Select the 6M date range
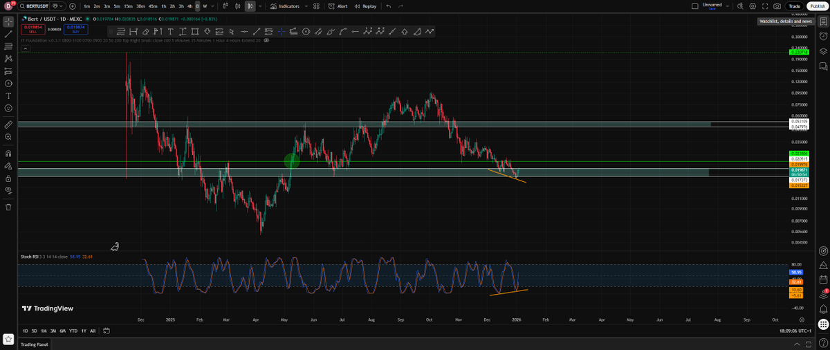 62,331
